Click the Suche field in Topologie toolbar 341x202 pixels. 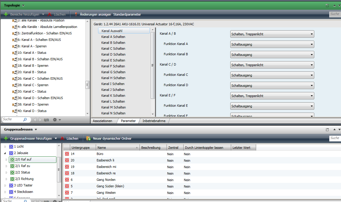tap(335, 14)
